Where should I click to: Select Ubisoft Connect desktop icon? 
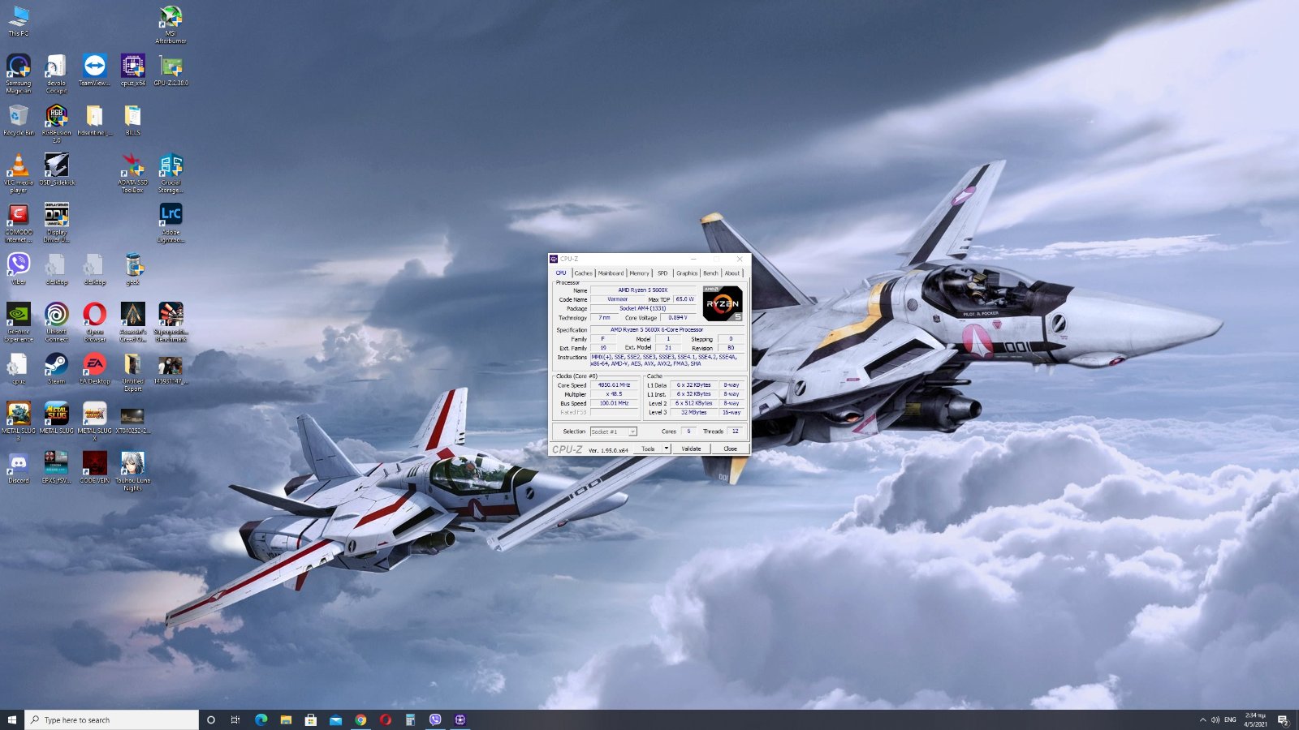[56, 322]
